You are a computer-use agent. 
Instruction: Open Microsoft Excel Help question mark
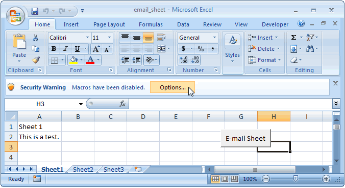pyautogui.click(x=301, y=23)
